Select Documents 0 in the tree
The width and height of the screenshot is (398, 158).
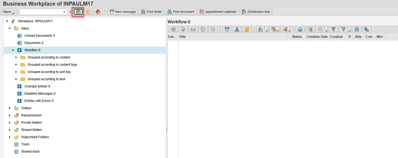click(34, 43)
